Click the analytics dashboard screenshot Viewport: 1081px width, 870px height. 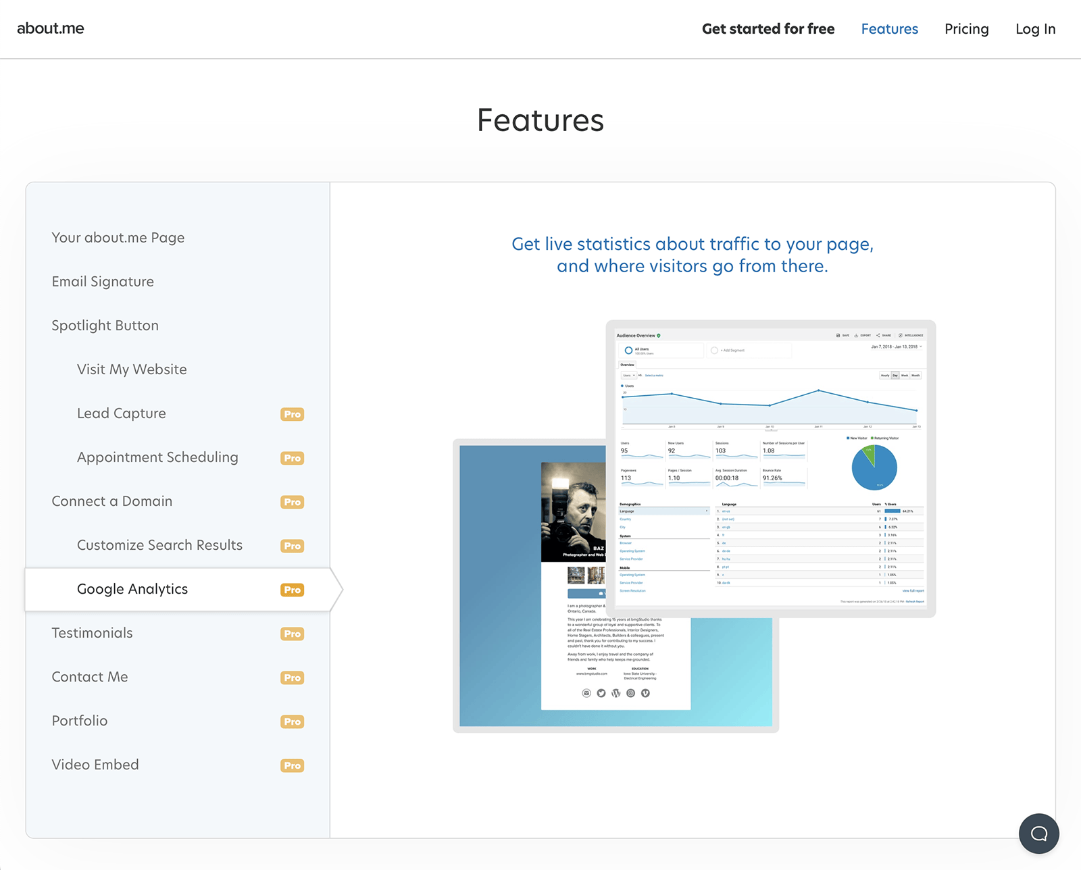pos(771,469)
